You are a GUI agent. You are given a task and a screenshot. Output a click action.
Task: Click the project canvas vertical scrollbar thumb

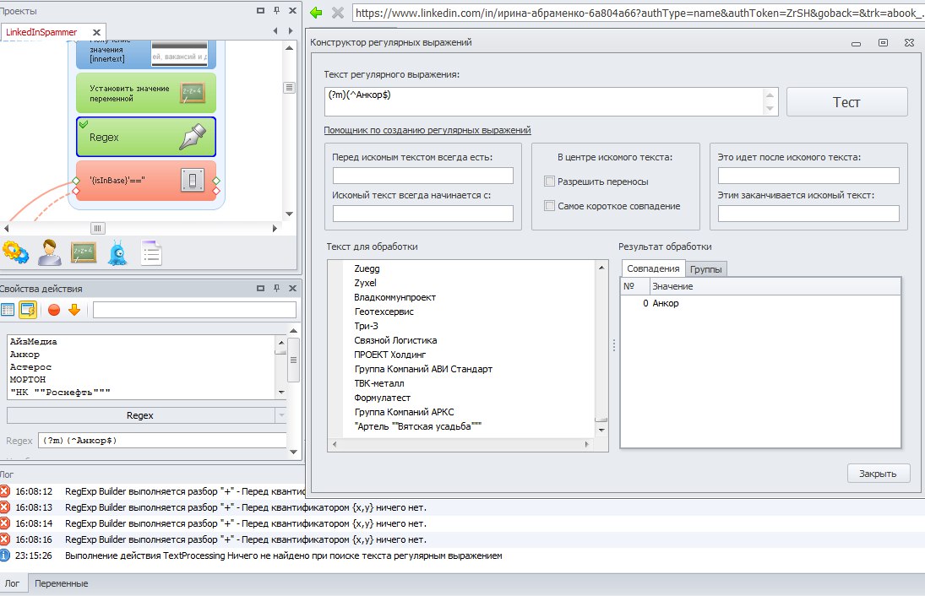tap(289, 87)
